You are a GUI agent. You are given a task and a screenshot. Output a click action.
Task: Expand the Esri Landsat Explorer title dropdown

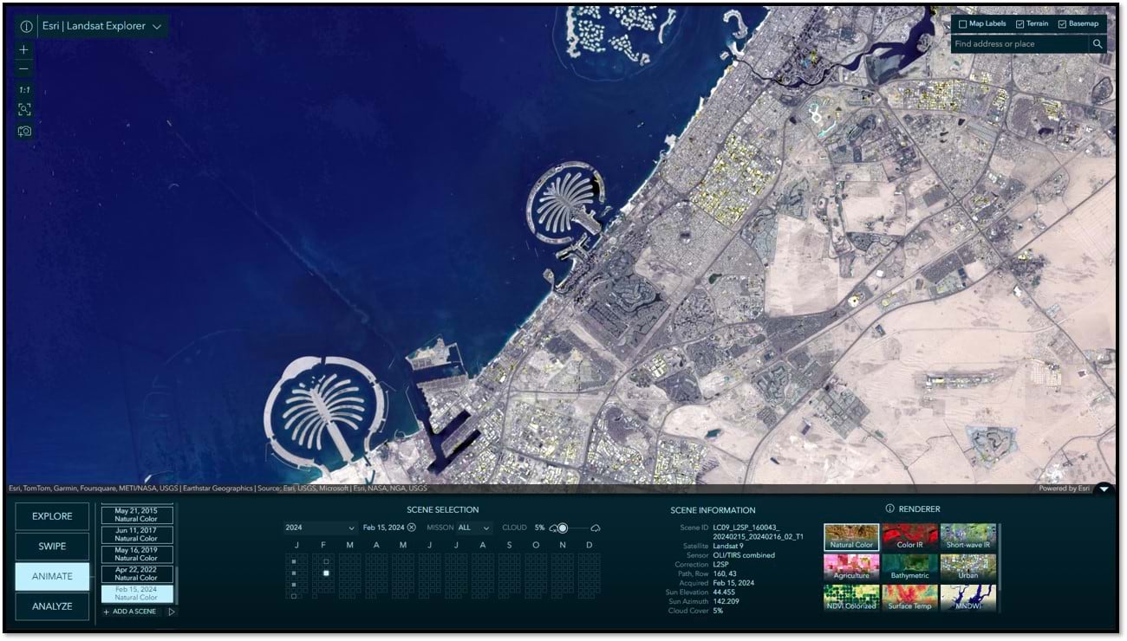click(x=157, y=27)
